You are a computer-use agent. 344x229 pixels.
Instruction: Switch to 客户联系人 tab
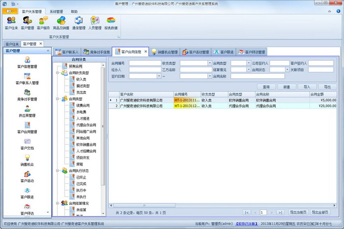(x=67, y=52)
